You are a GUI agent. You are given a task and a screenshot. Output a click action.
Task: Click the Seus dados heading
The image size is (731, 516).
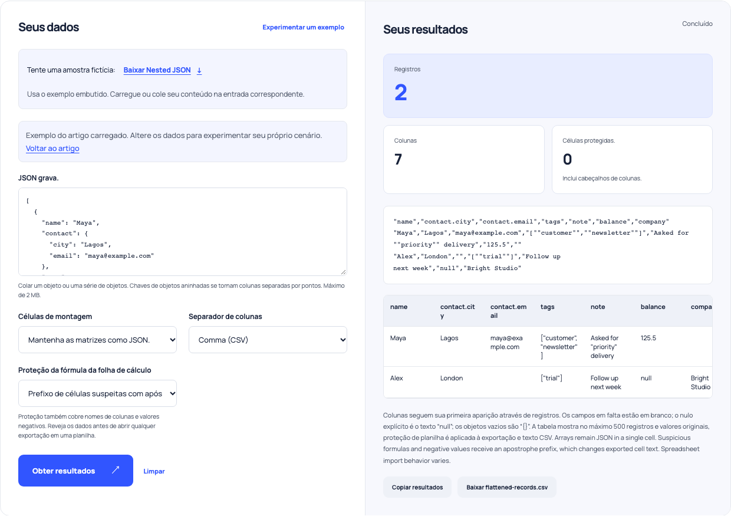pyautogui.click(x=48, y=27)
